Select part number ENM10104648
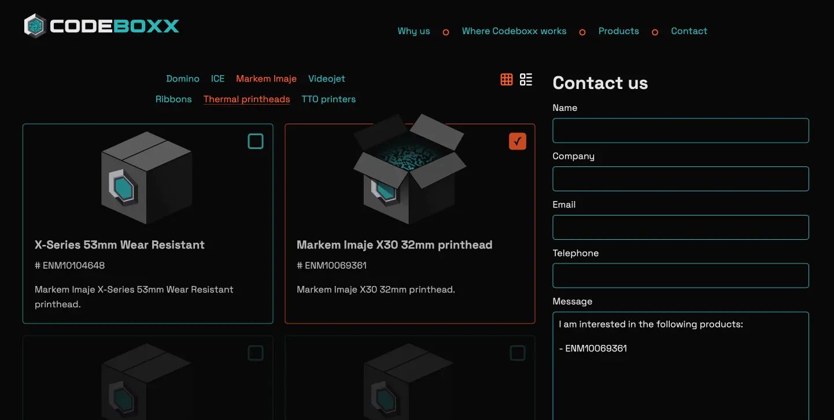Viewport: 834px width, 420px height. (70, 266)
